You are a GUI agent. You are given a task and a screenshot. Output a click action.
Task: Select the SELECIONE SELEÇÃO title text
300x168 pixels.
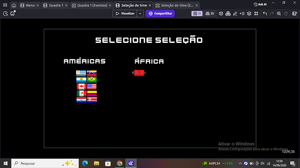tap(149, 40)
